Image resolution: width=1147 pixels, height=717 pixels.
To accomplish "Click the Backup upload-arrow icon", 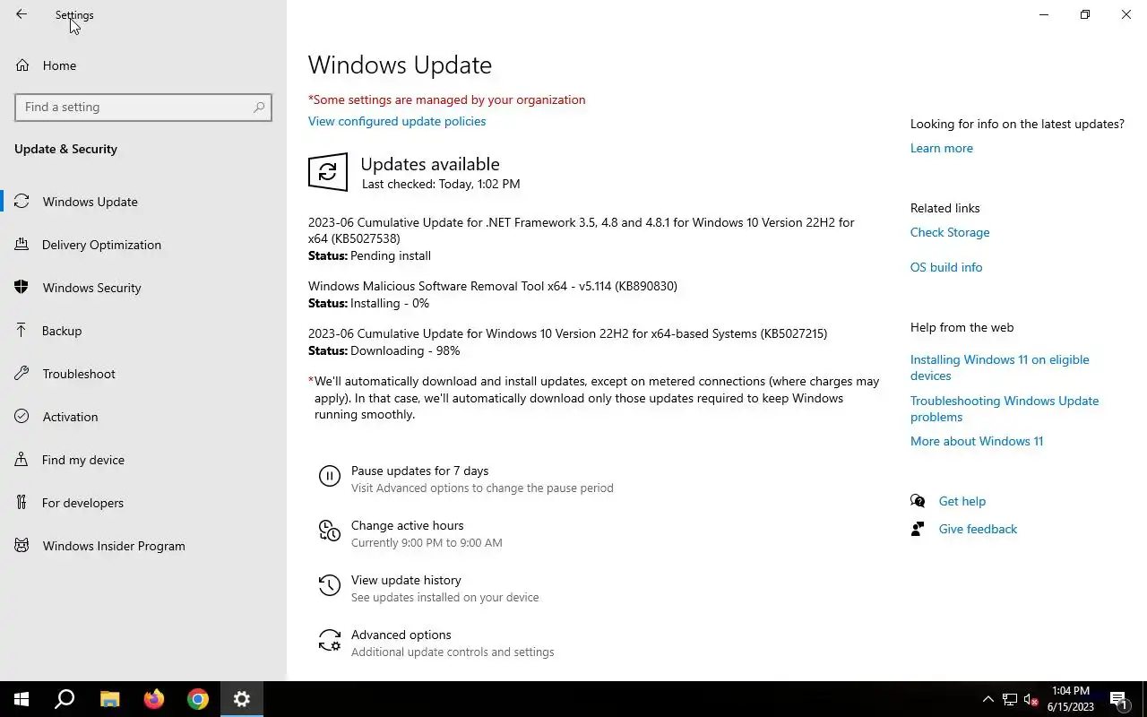I will (22, 331).
